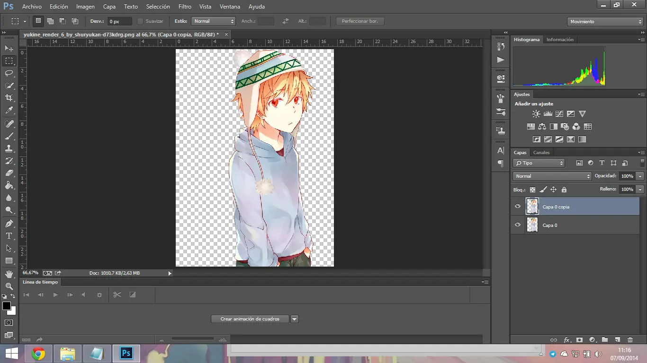Add an Invert adjustment
Screen dimensions: 647x363
click(x=537, y=139)
